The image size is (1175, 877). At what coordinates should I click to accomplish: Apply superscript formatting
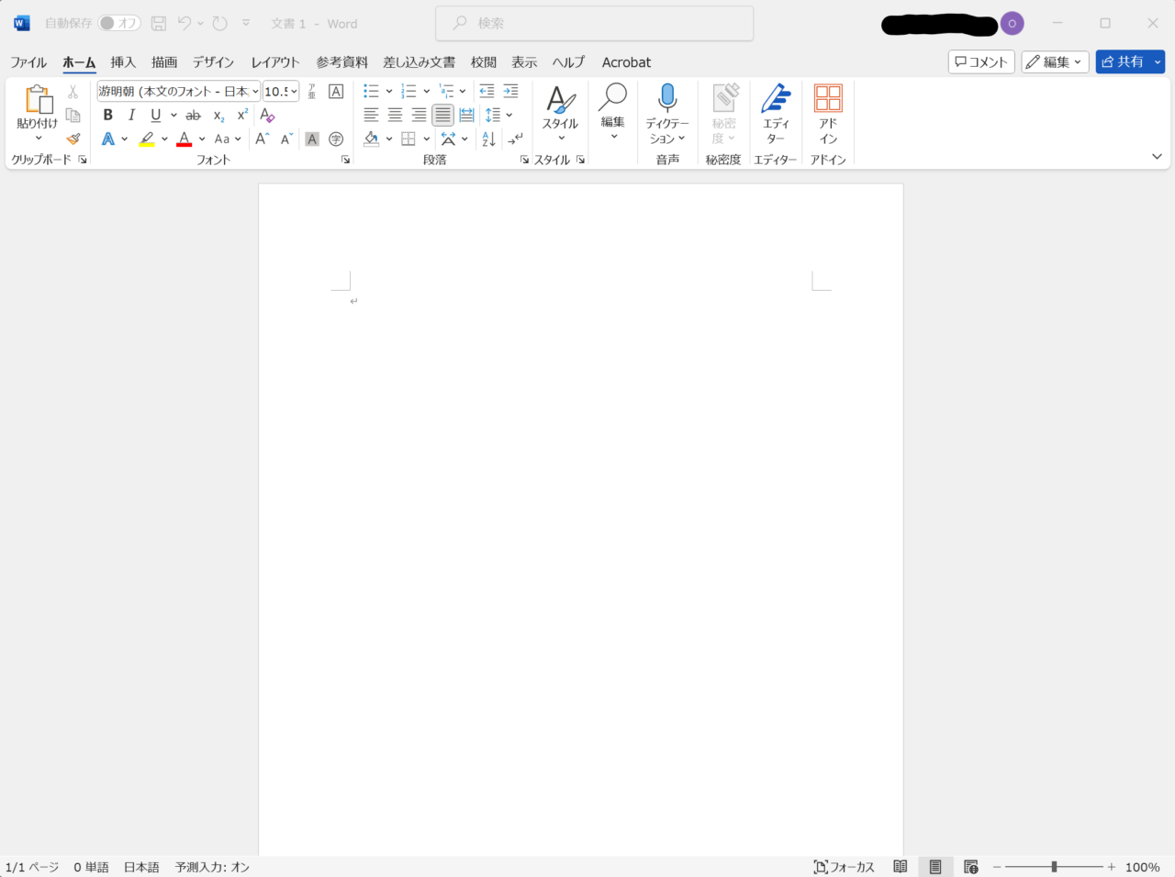point(242,115)
